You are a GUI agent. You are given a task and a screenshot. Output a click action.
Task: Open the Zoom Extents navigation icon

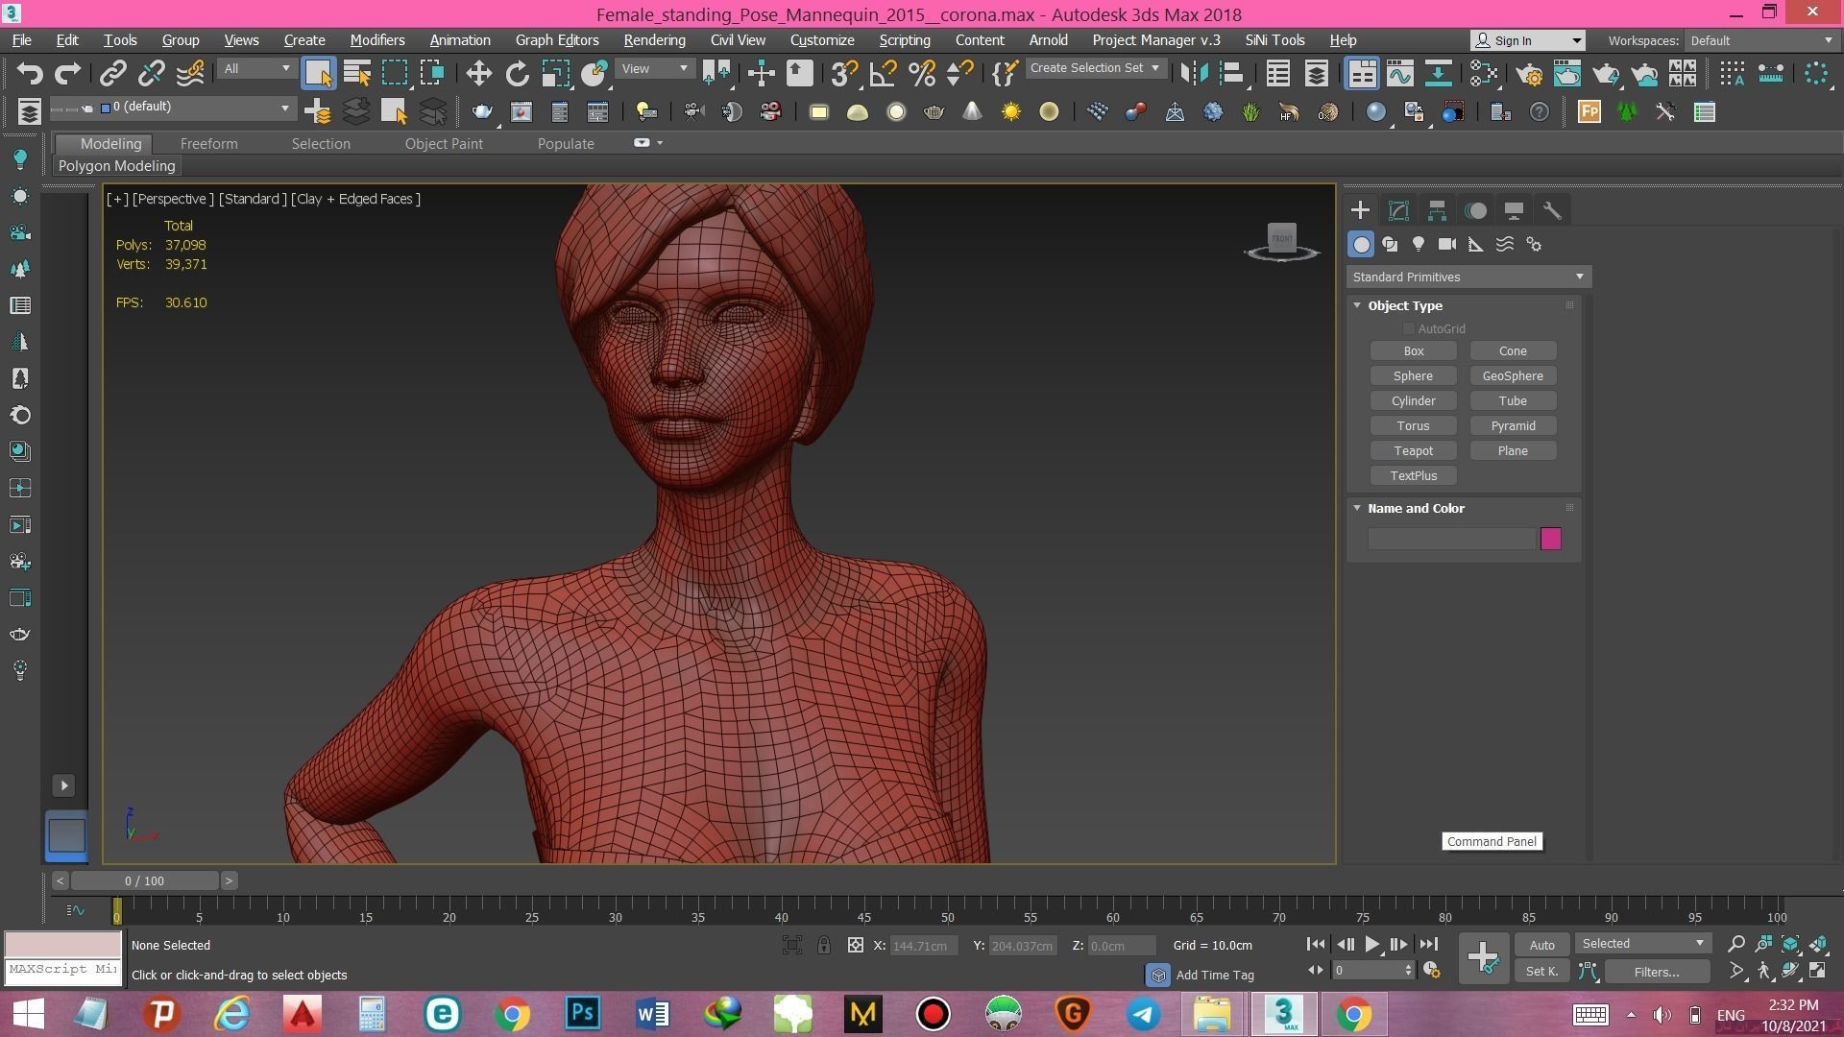[x=1790, y=944]
